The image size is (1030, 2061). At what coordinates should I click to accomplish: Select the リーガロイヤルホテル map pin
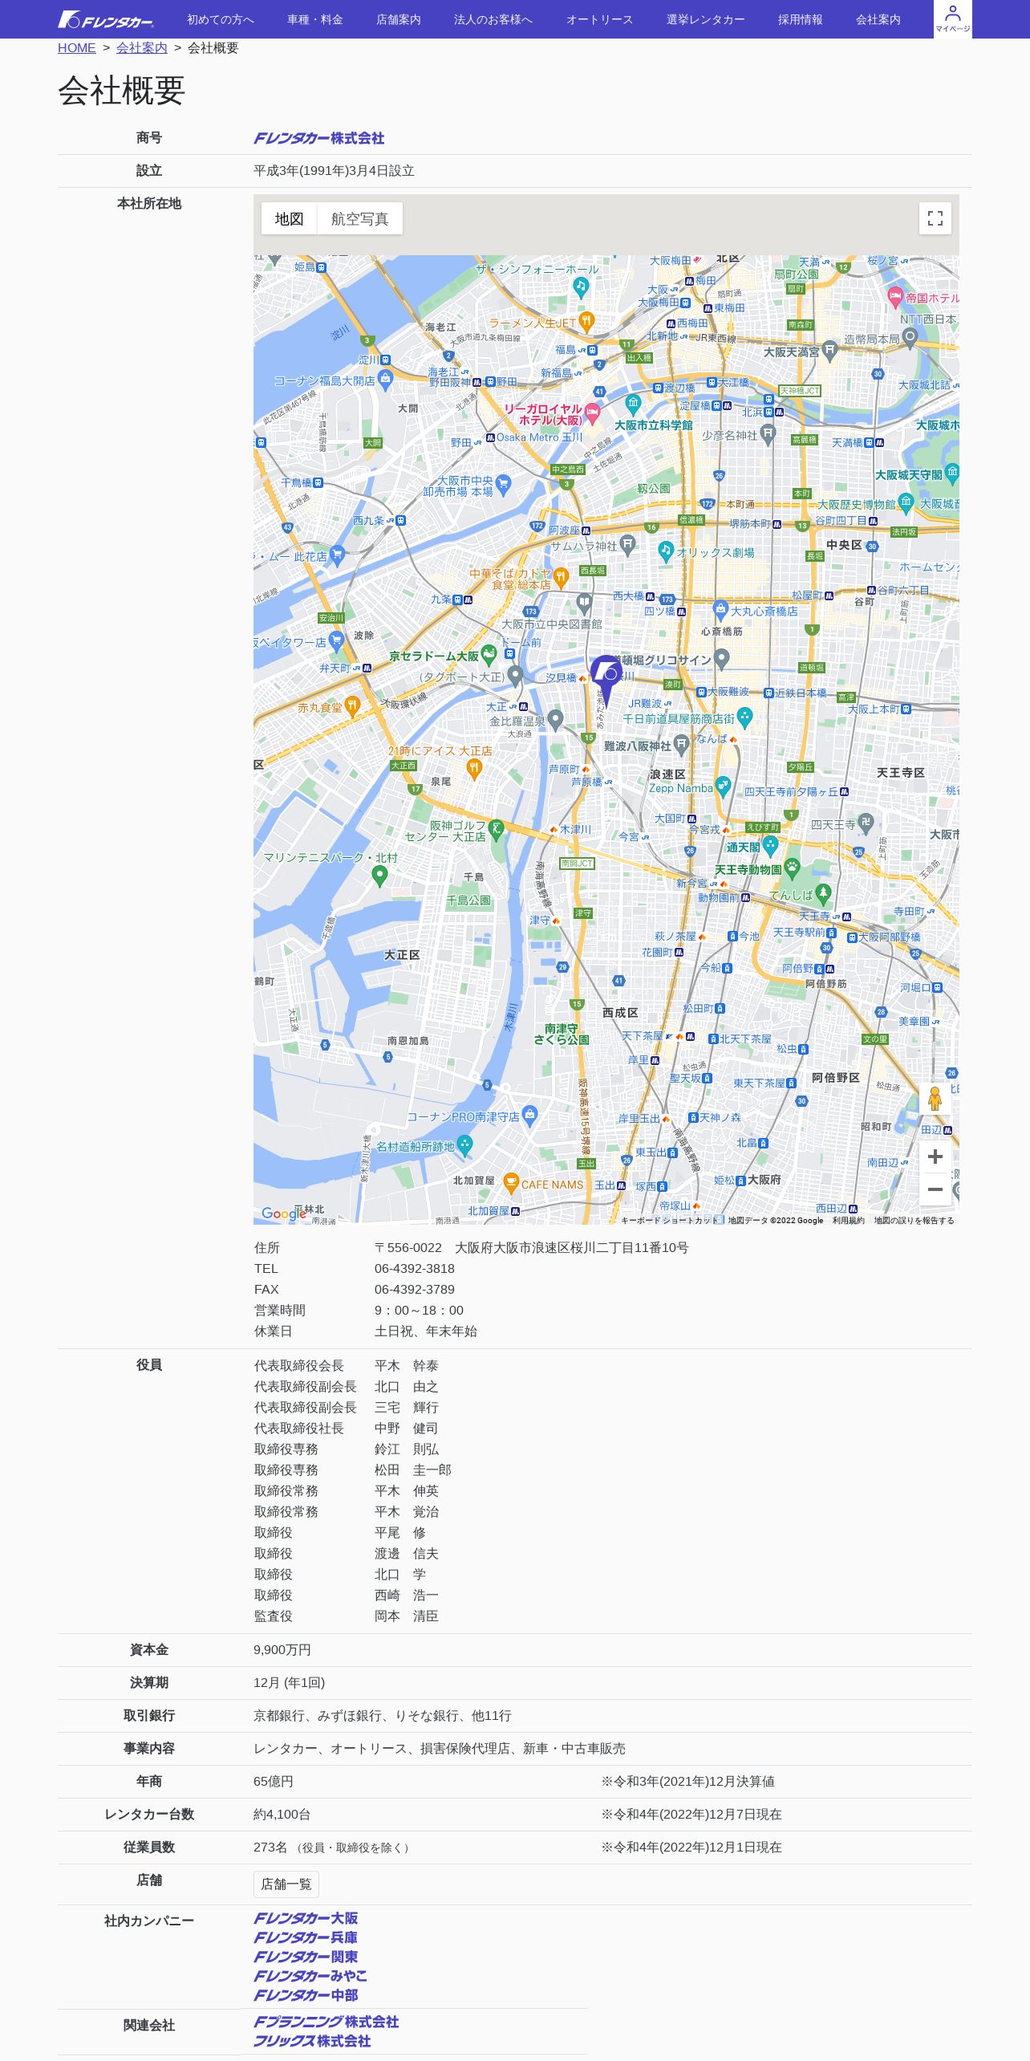point(593,414)
